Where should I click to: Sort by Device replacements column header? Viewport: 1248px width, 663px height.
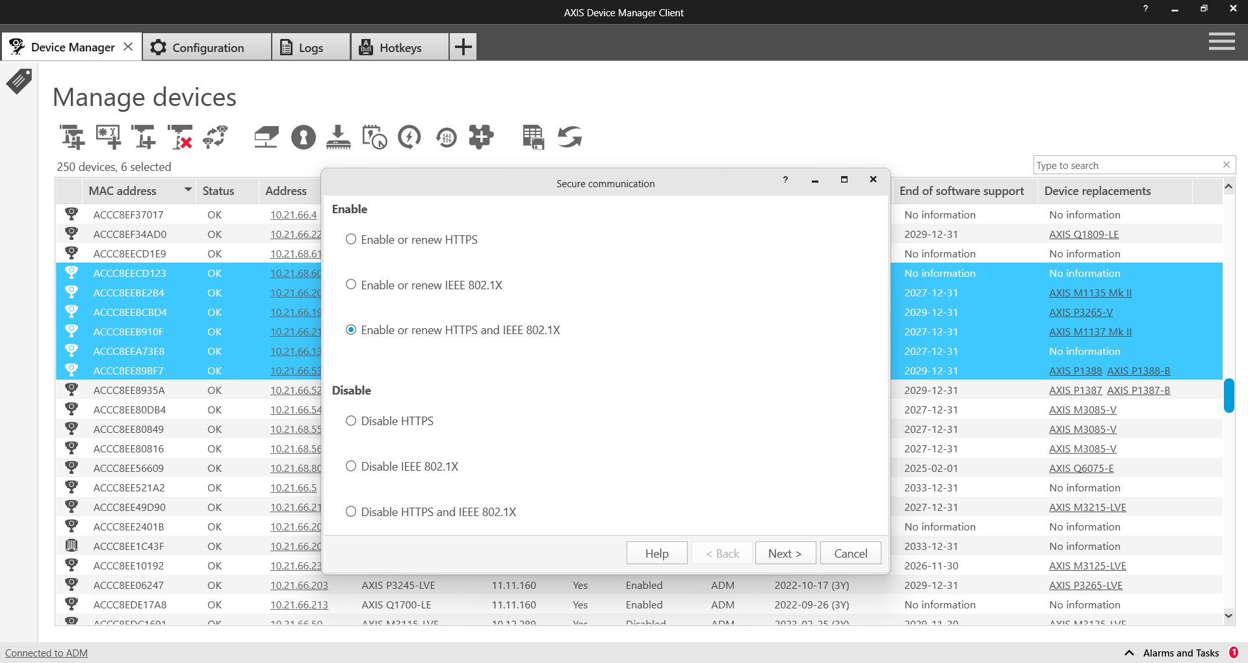[1115, 190]
